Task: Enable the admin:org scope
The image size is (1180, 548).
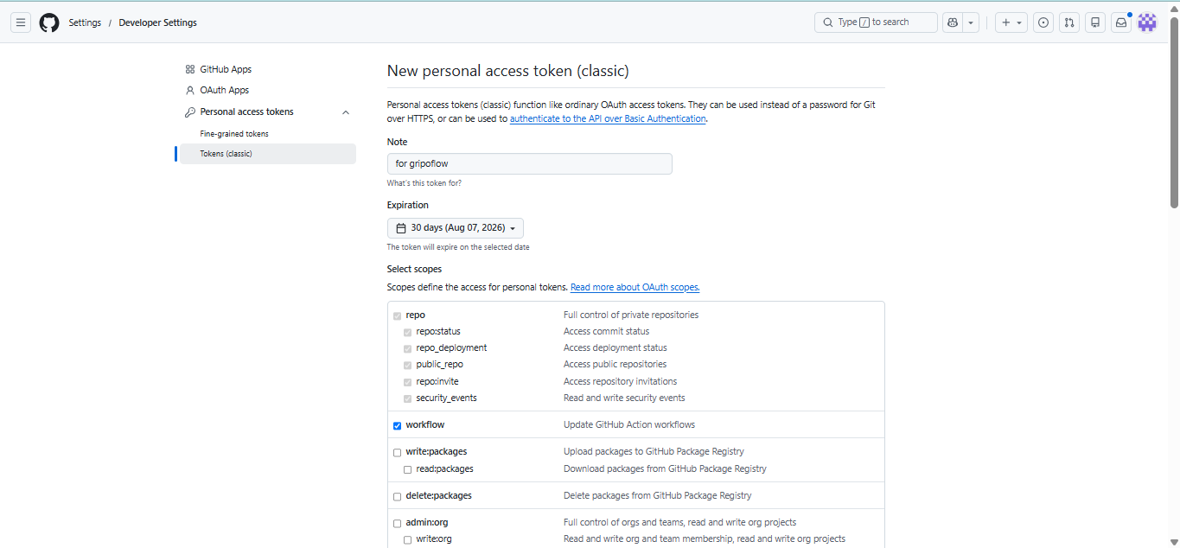Action: click(398, 523)
